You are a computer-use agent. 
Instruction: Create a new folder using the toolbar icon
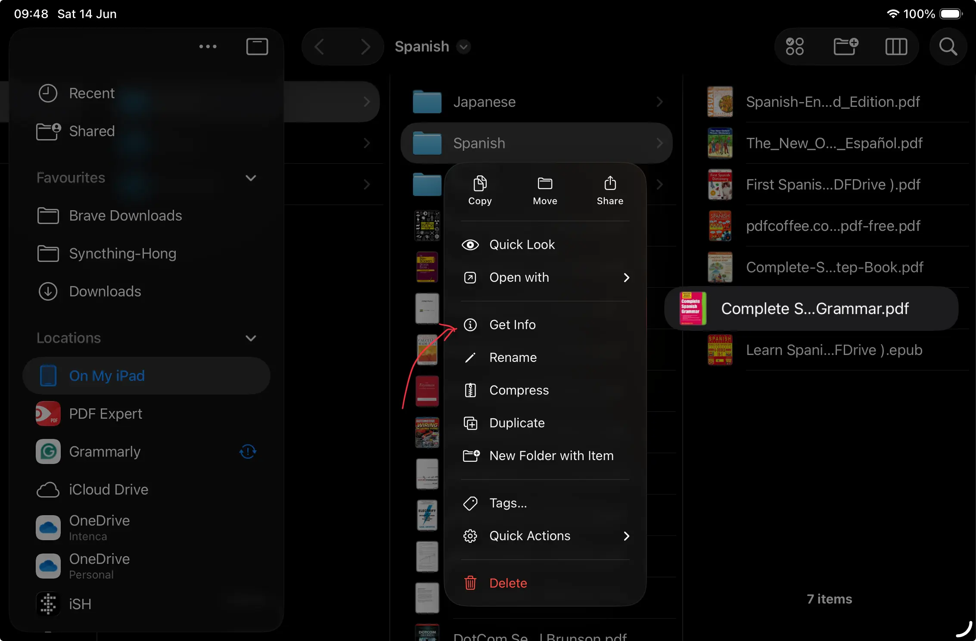(x=845, y=47)
